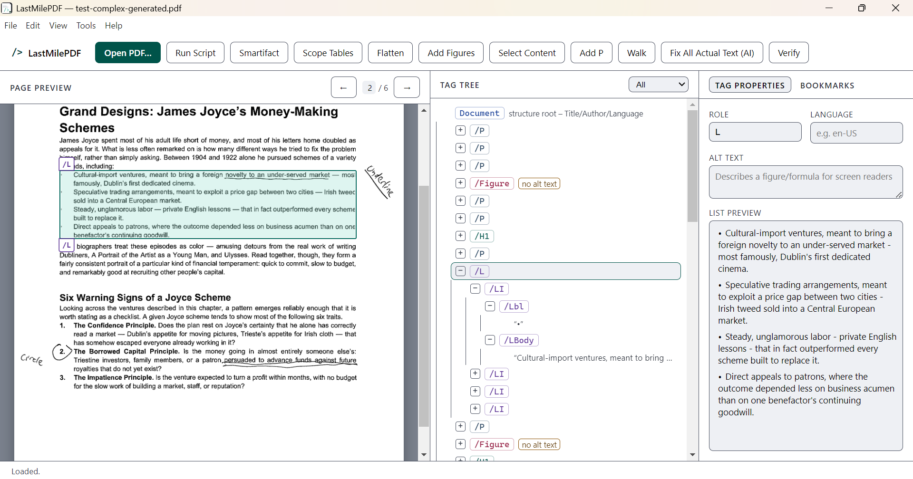Click the Select Content button

click(x=527, y=53)
